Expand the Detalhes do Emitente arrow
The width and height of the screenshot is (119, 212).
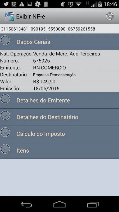click(x=5, y=99)
